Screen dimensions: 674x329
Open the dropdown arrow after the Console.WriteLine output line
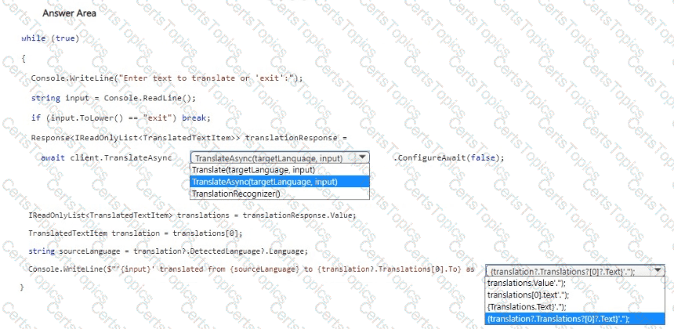pos(658,269)
